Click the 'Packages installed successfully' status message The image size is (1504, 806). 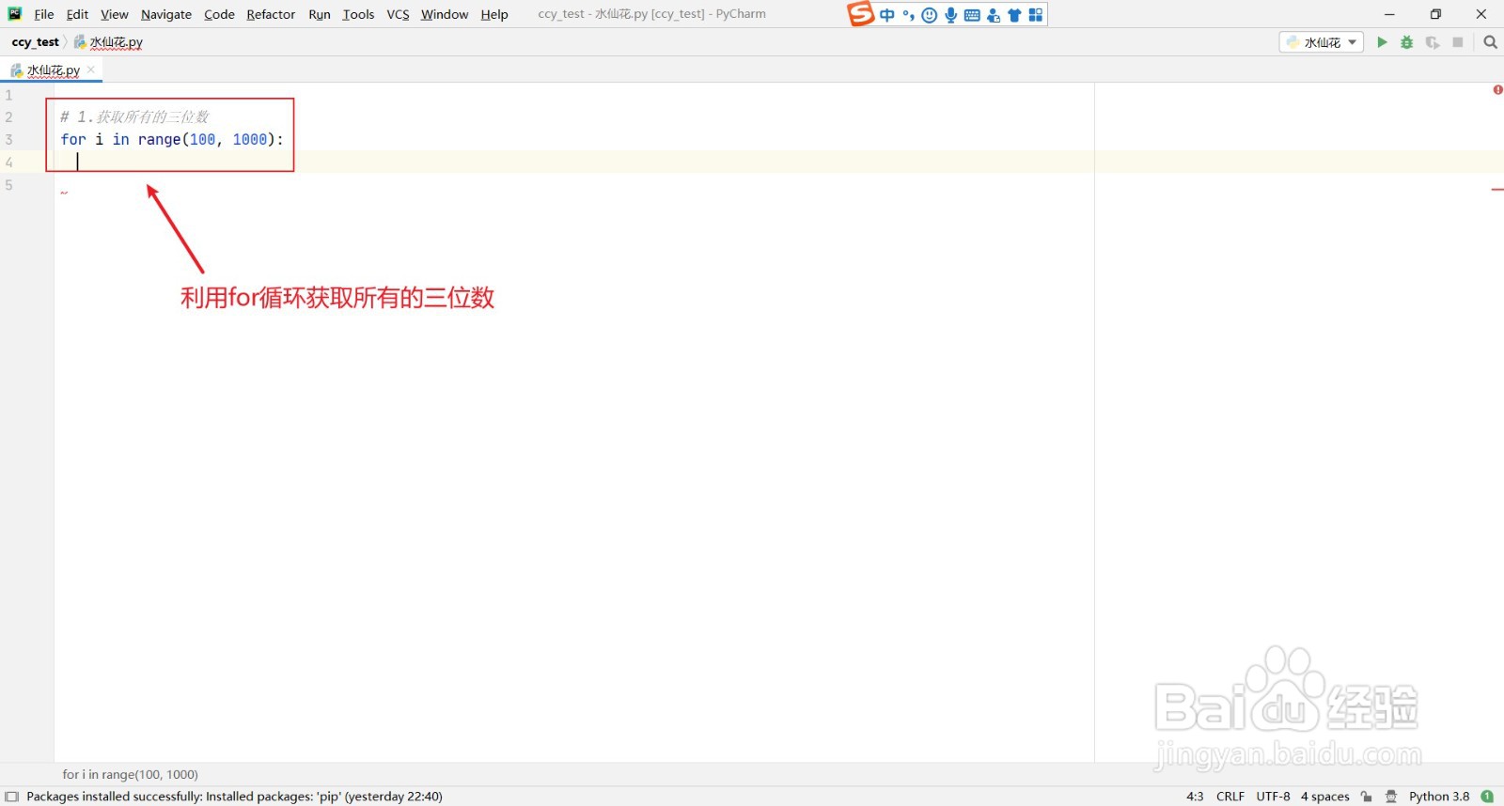234,797
